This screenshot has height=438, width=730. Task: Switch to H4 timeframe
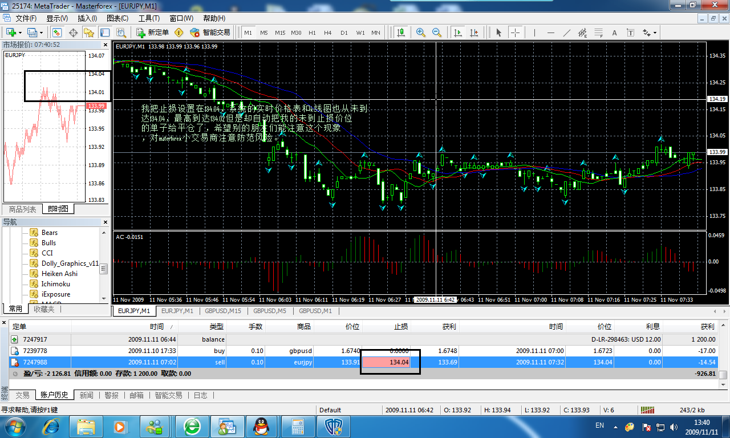[328, 33]
